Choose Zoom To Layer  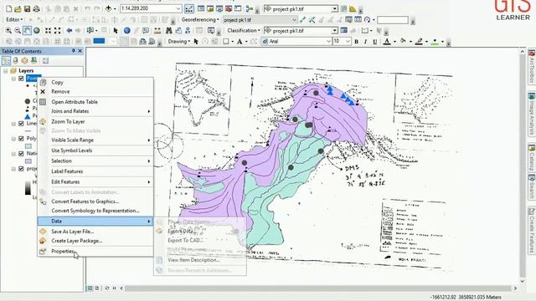pos(95,121)
